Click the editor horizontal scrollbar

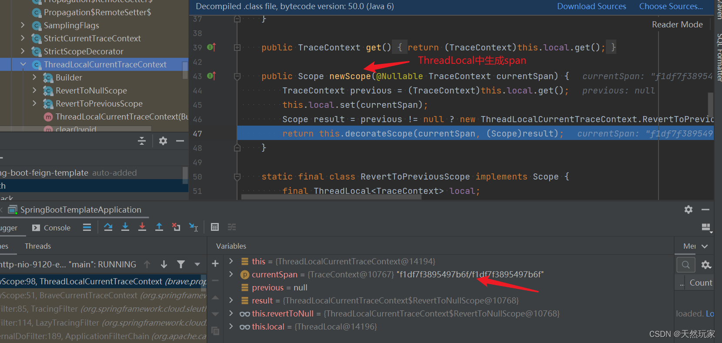[331, 197]
